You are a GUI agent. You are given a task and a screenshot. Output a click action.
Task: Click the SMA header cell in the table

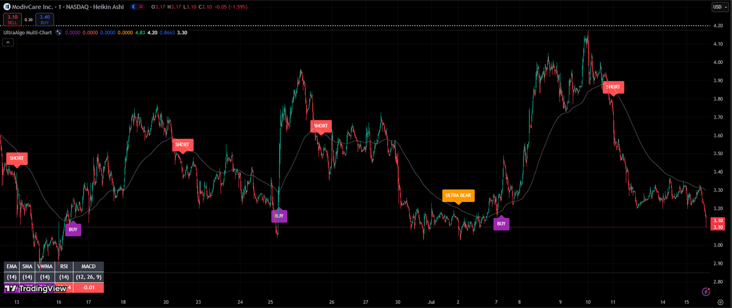click(27, 267)
